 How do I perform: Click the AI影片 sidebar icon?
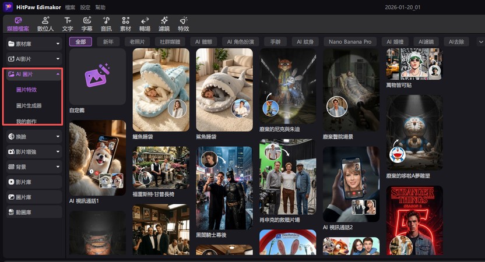pyautogui.click(x=11, y=59)
